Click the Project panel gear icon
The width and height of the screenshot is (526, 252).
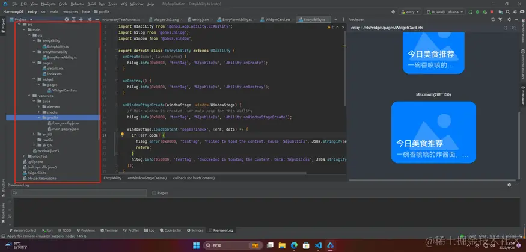pos(90,20)
